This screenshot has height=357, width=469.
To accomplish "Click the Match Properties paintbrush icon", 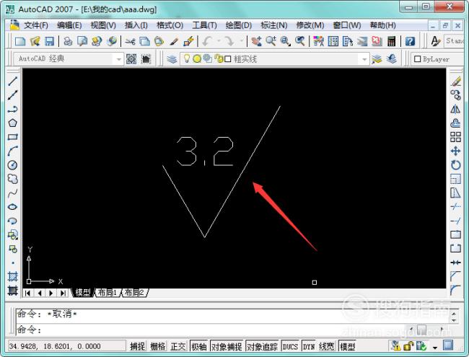I will (174, 41).
